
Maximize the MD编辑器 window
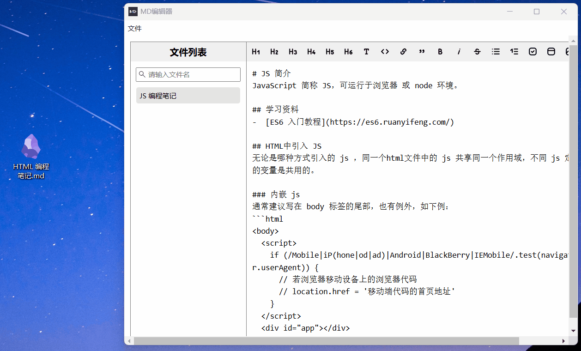pos(537,12)
